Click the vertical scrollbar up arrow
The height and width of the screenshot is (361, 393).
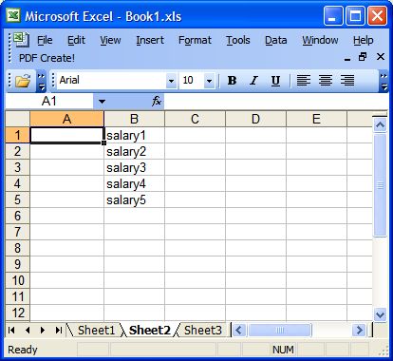(x=380, y=125)
